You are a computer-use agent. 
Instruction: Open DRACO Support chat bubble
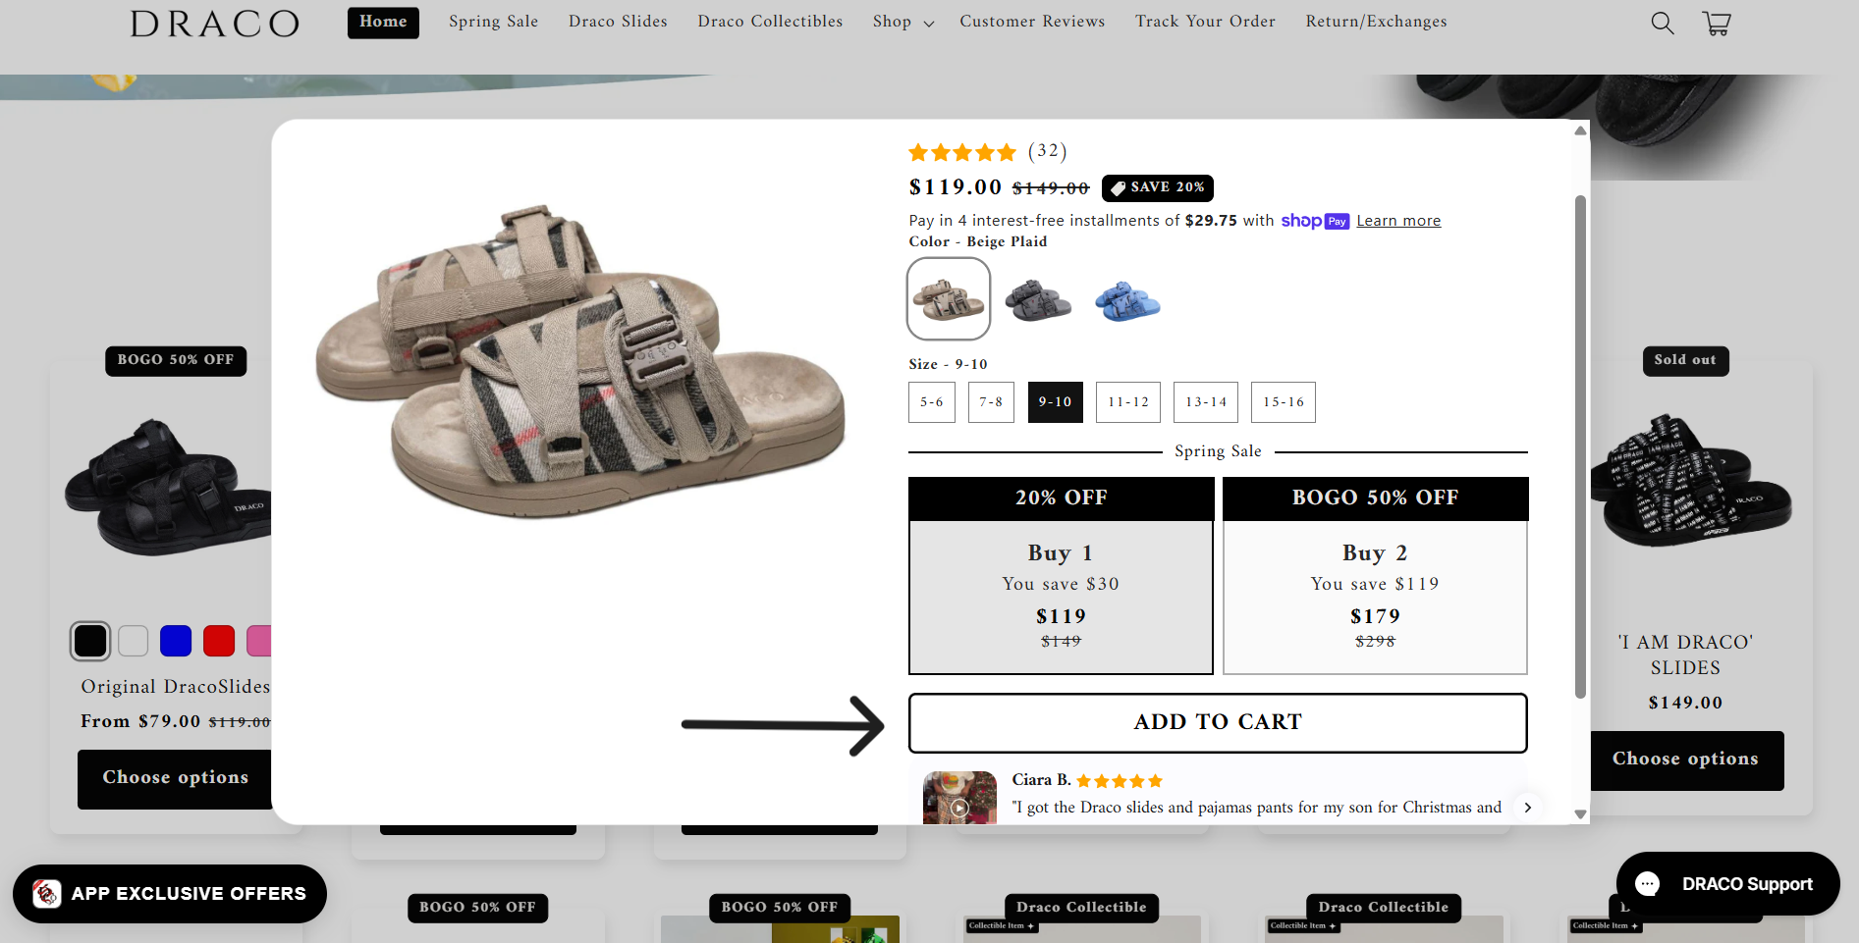pyautogui.click(x=1727, y=884)
